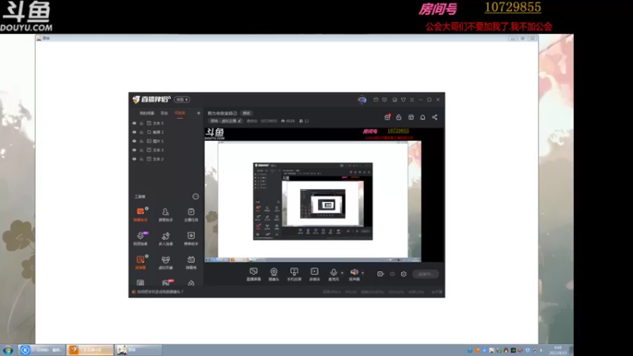The width and height of the screenshot is (633, 356).
Task: Open the 房管助手 room manager tool
Action: point(165,214)
